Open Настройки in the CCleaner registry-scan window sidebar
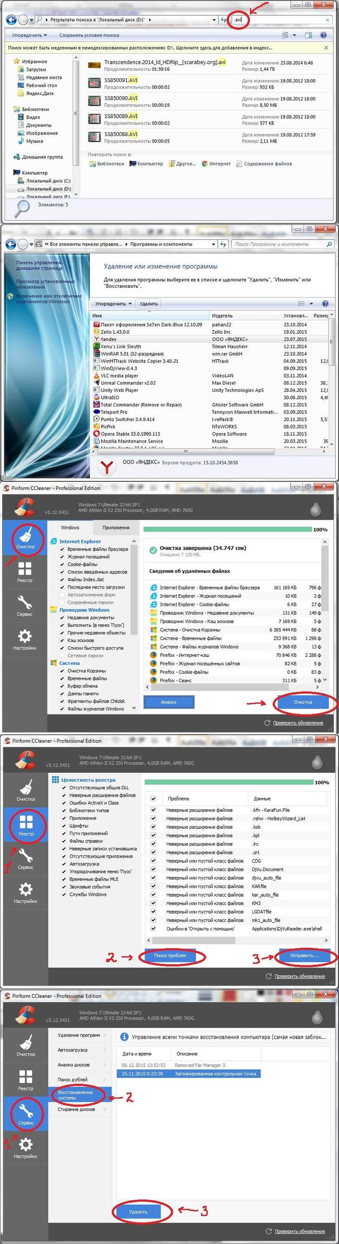Screen dimensions: 339x1244 [x=26, y=892]
